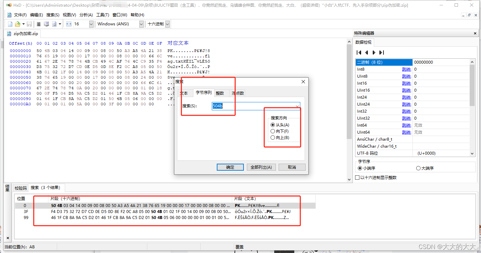The width and height of the screenshot is (481, 253).
Task: Enable 以十六进制显示整数 checkbox
Action: [x=357, y=177]
